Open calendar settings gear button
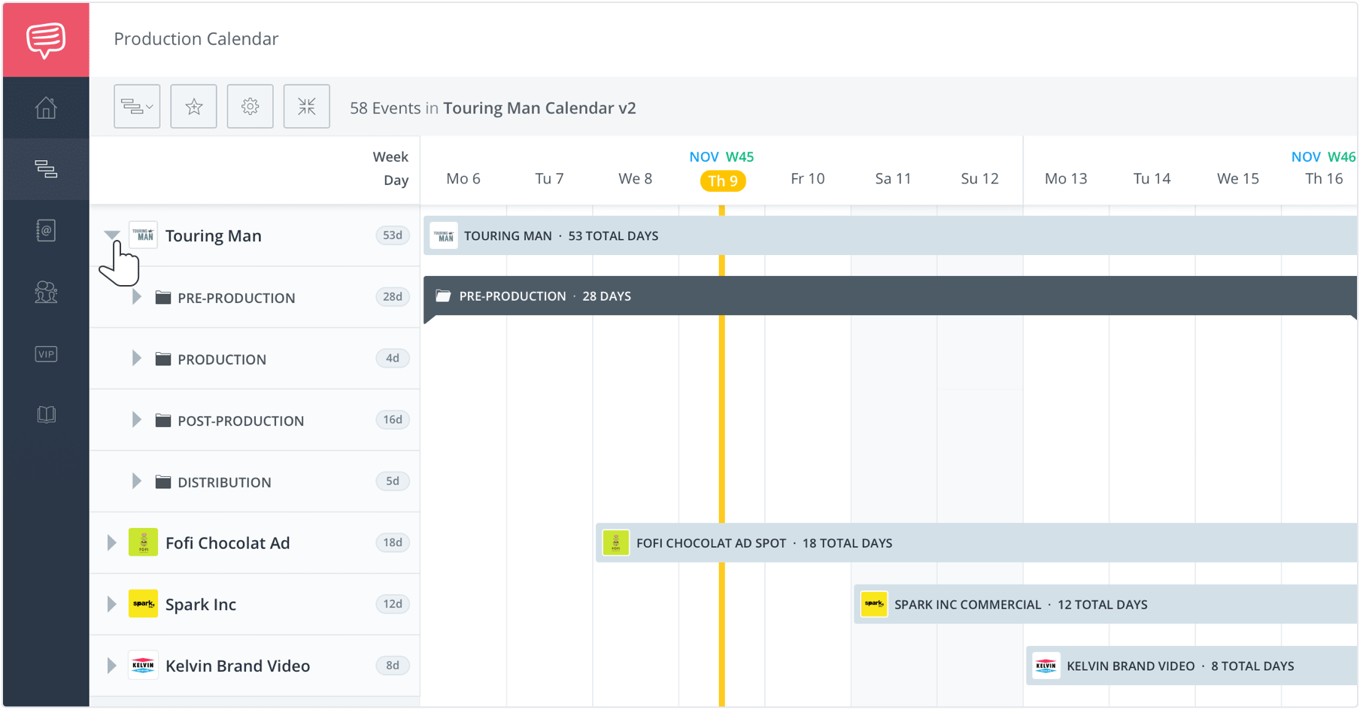Image resolution: width=1360 pixels, height=710 pixels. coord(250,107)
